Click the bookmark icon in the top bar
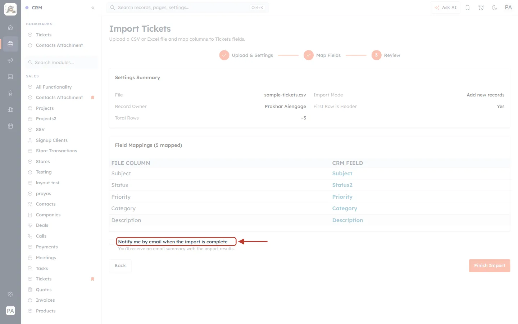 (x=468, y=8)
